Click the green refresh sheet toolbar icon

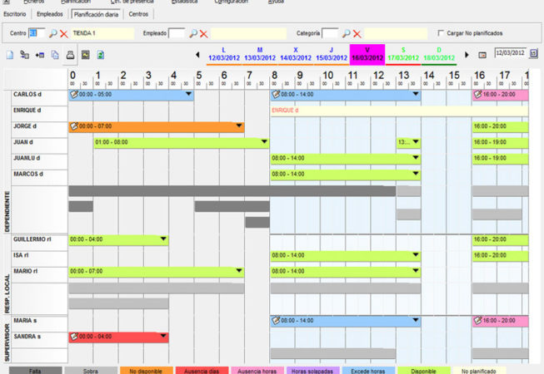[x=101, y=55]
